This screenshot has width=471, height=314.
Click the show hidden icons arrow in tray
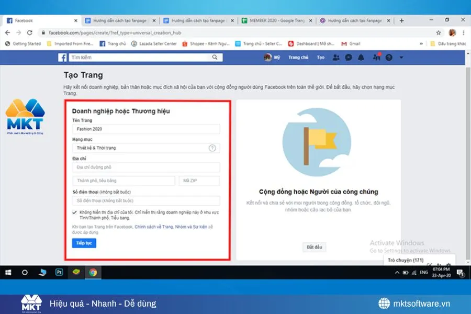pyautogui.click(x=397, y=273)
